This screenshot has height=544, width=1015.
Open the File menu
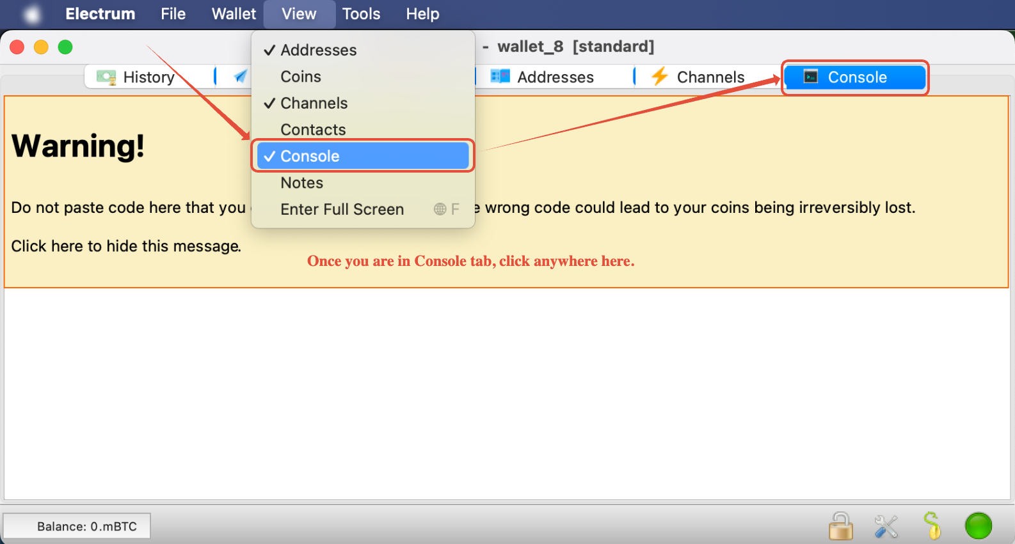[173, 14]
